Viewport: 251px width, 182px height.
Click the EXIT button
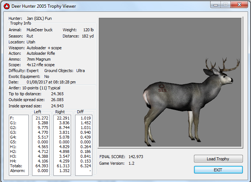tap(218, 169)
